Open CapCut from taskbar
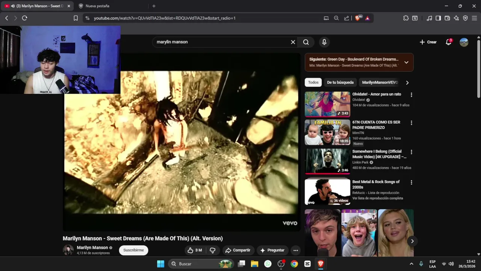The image size is (481, 271). pos(307,264)
